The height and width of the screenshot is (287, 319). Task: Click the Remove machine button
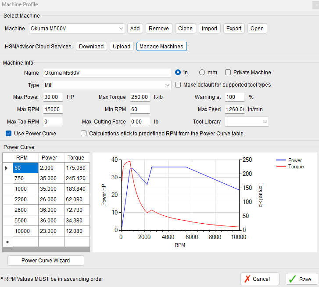[x=159, y=28]
